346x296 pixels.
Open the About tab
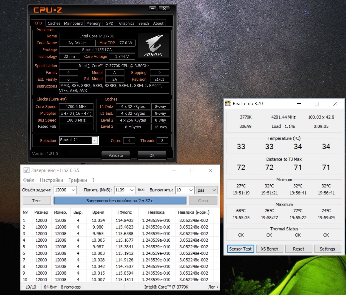coord(158,24)
